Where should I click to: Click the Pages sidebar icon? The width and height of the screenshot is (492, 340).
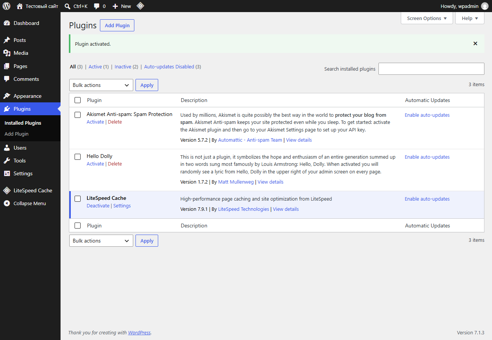coord(7,66)
